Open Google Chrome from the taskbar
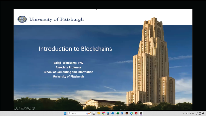206x116 pixels. (x=103, y=113)
